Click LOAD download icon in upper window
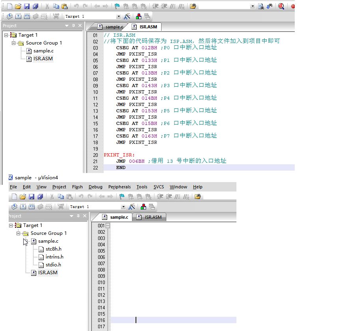The height and width of the screenshot is (331, 357). [56, 17]
